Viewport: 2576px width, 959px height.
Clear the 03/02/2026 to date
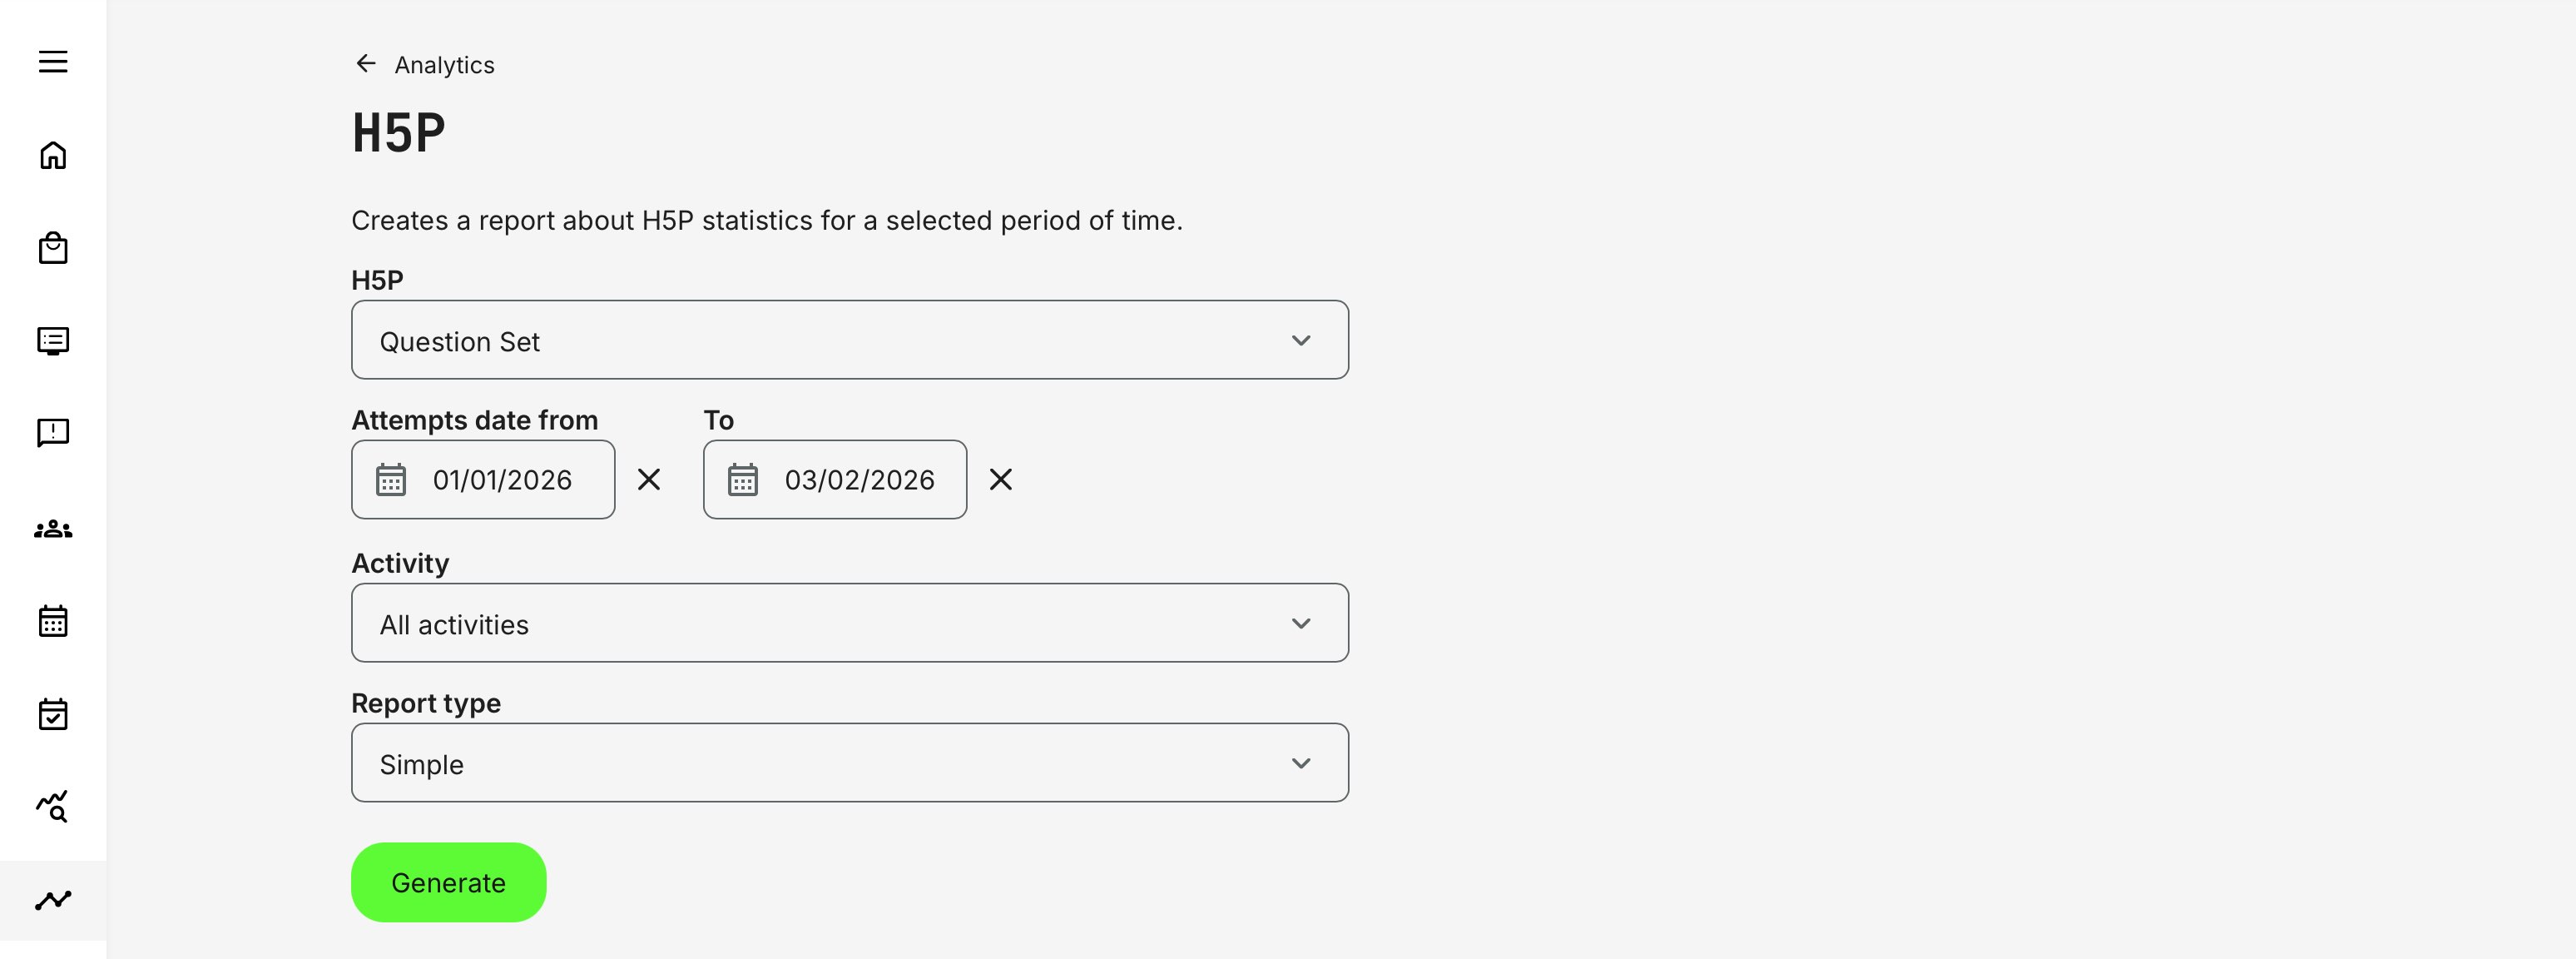[1000, 480]
